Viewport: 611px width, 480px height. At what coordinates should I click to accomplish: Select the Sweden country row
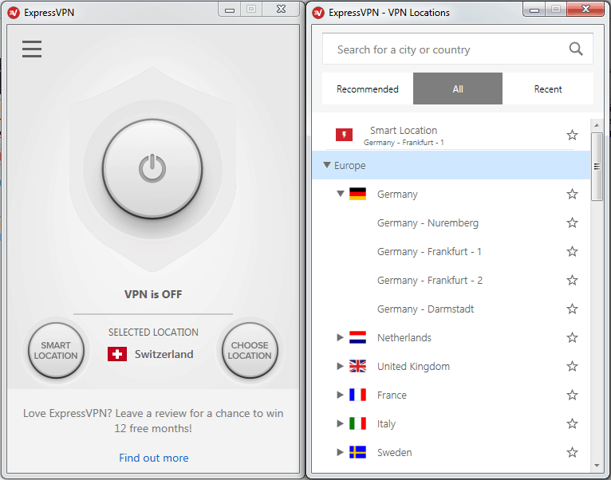[451, 452]
